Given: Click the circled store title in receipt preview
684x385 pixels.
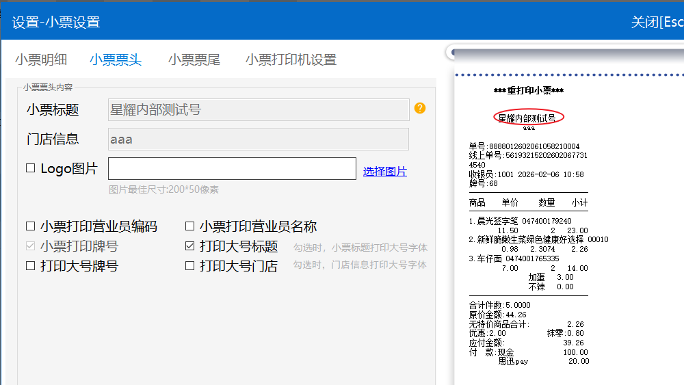Looking at the screenshot, I should coord(529,118).
